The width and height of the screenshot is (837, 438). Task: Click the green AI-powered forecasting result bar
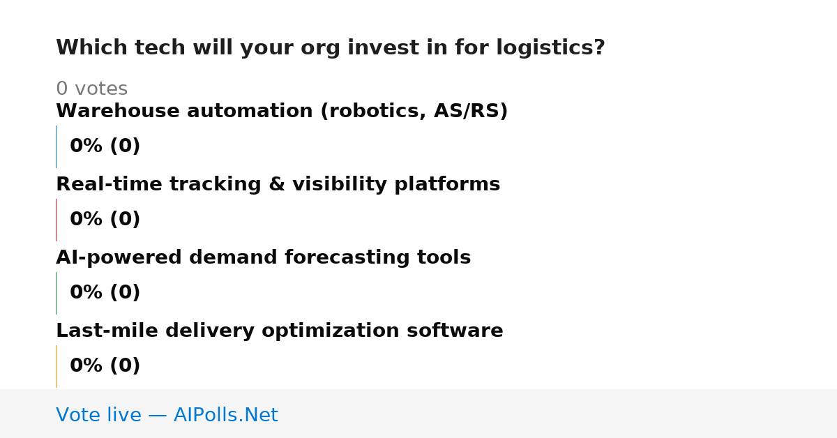point(56,293)
